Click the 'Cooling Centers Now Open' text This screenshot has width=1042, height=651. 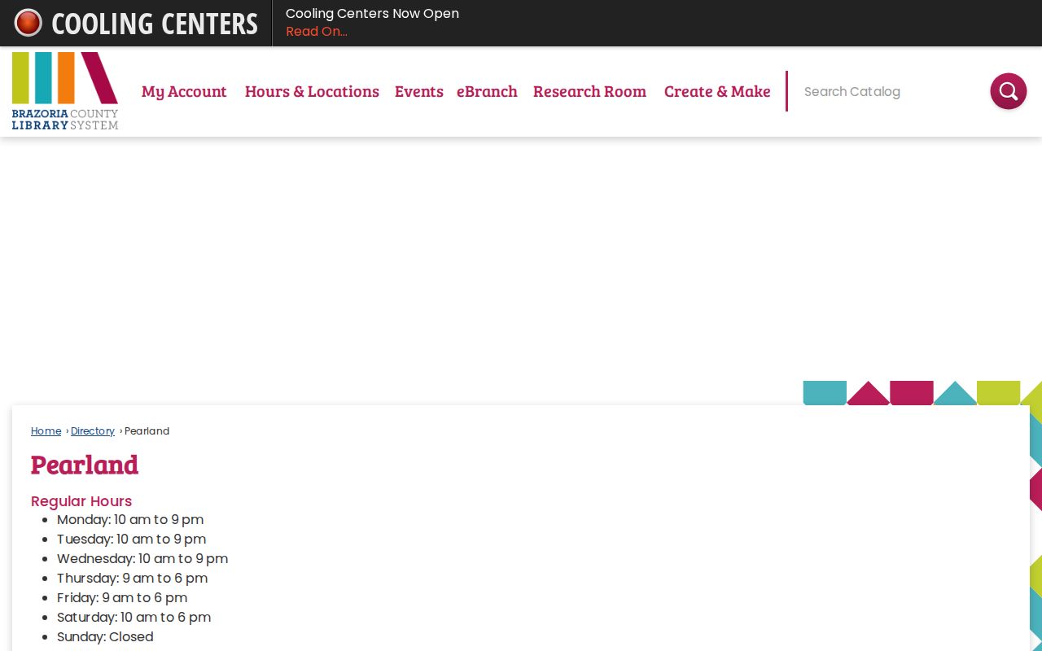[372, 14]
